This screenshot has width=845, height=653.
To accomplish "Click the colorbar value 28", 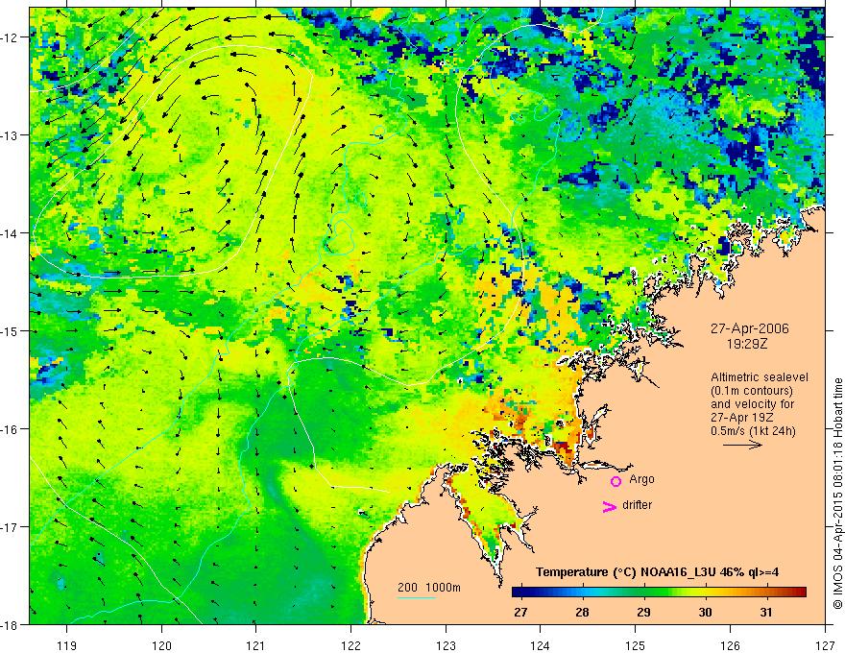I will pyautogui.click(x=582, y=612).
